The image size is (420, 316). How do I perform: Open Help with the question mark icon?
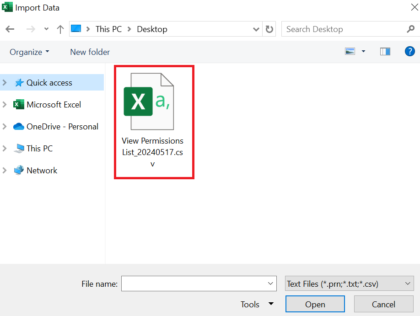click(x=409, y=52)
